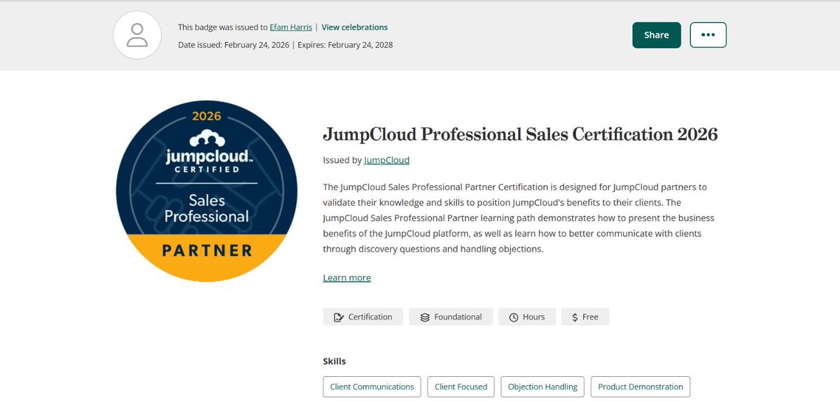Click the badge title heading
Screen dimensions: 840x402
point(520,134)
